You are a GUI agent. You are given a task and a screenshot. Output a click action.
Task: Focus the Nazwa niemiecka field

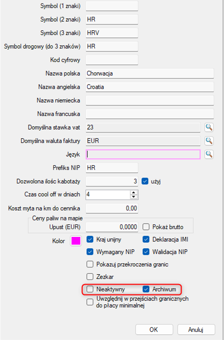pos(150,100)
